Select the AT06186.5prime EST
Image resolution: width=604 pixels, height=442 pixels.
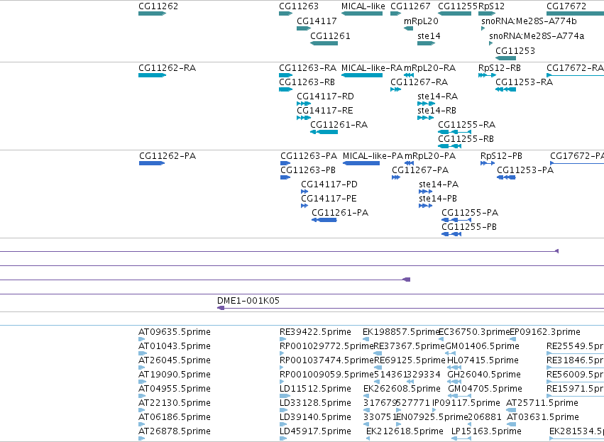142,425
